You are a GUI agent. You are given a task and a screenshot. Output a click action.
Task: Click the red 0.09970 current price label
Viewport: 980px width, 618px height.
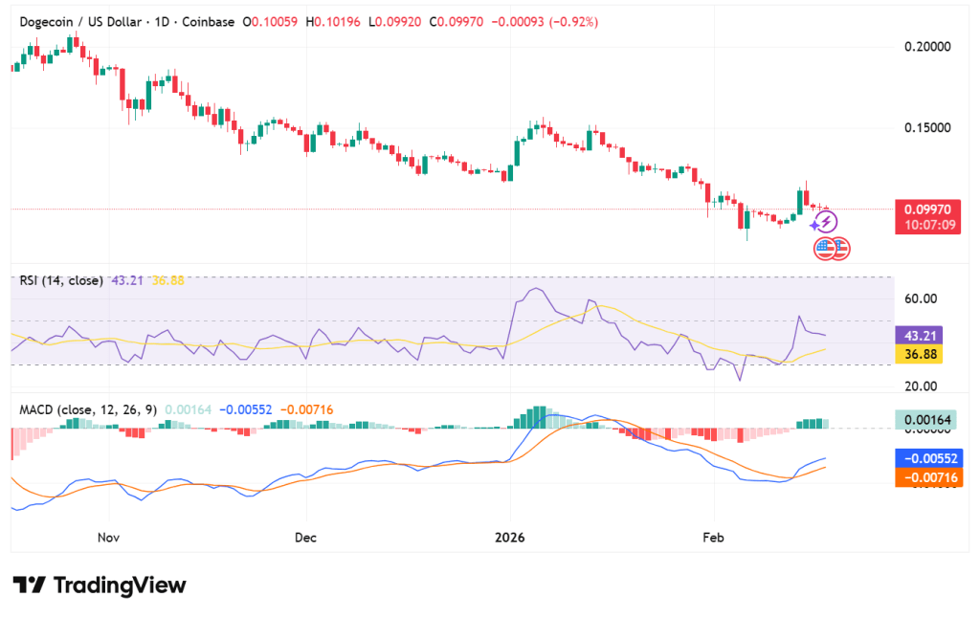(x=927, y=217)
